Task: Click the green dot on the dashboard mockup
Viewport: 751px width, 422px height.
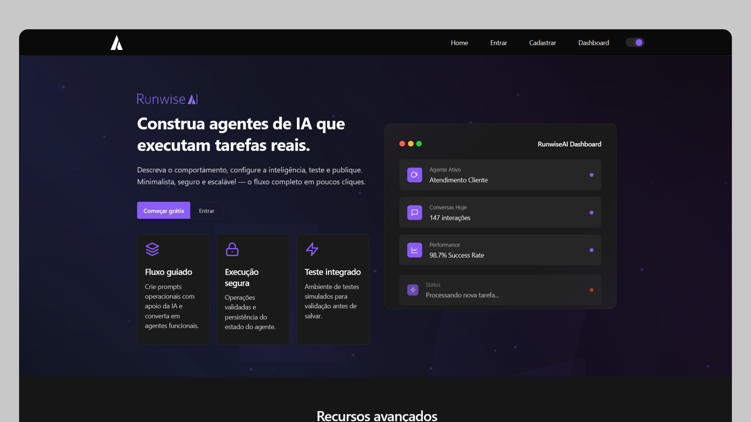Action: coord(419,143)
